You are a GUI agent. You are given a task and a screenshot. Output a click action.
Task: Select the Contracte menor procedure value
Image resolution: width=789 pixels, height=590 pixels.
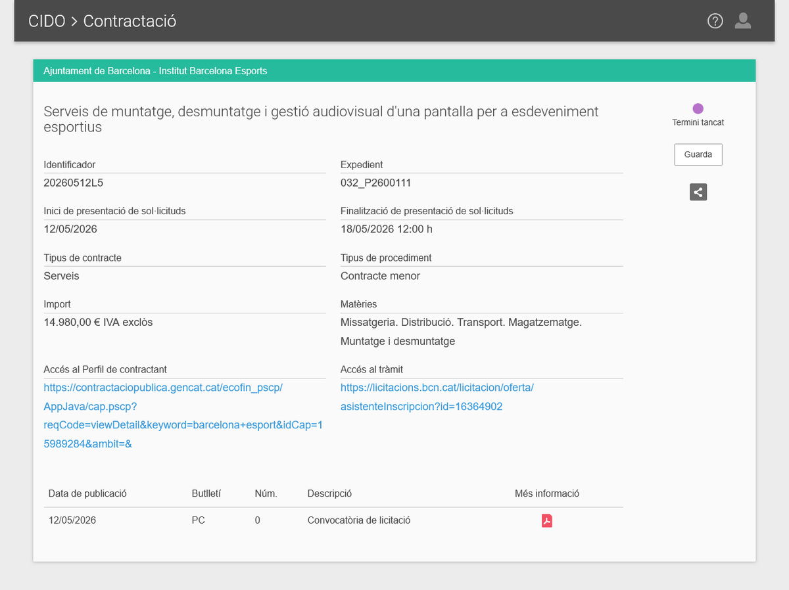pos(380,276)
